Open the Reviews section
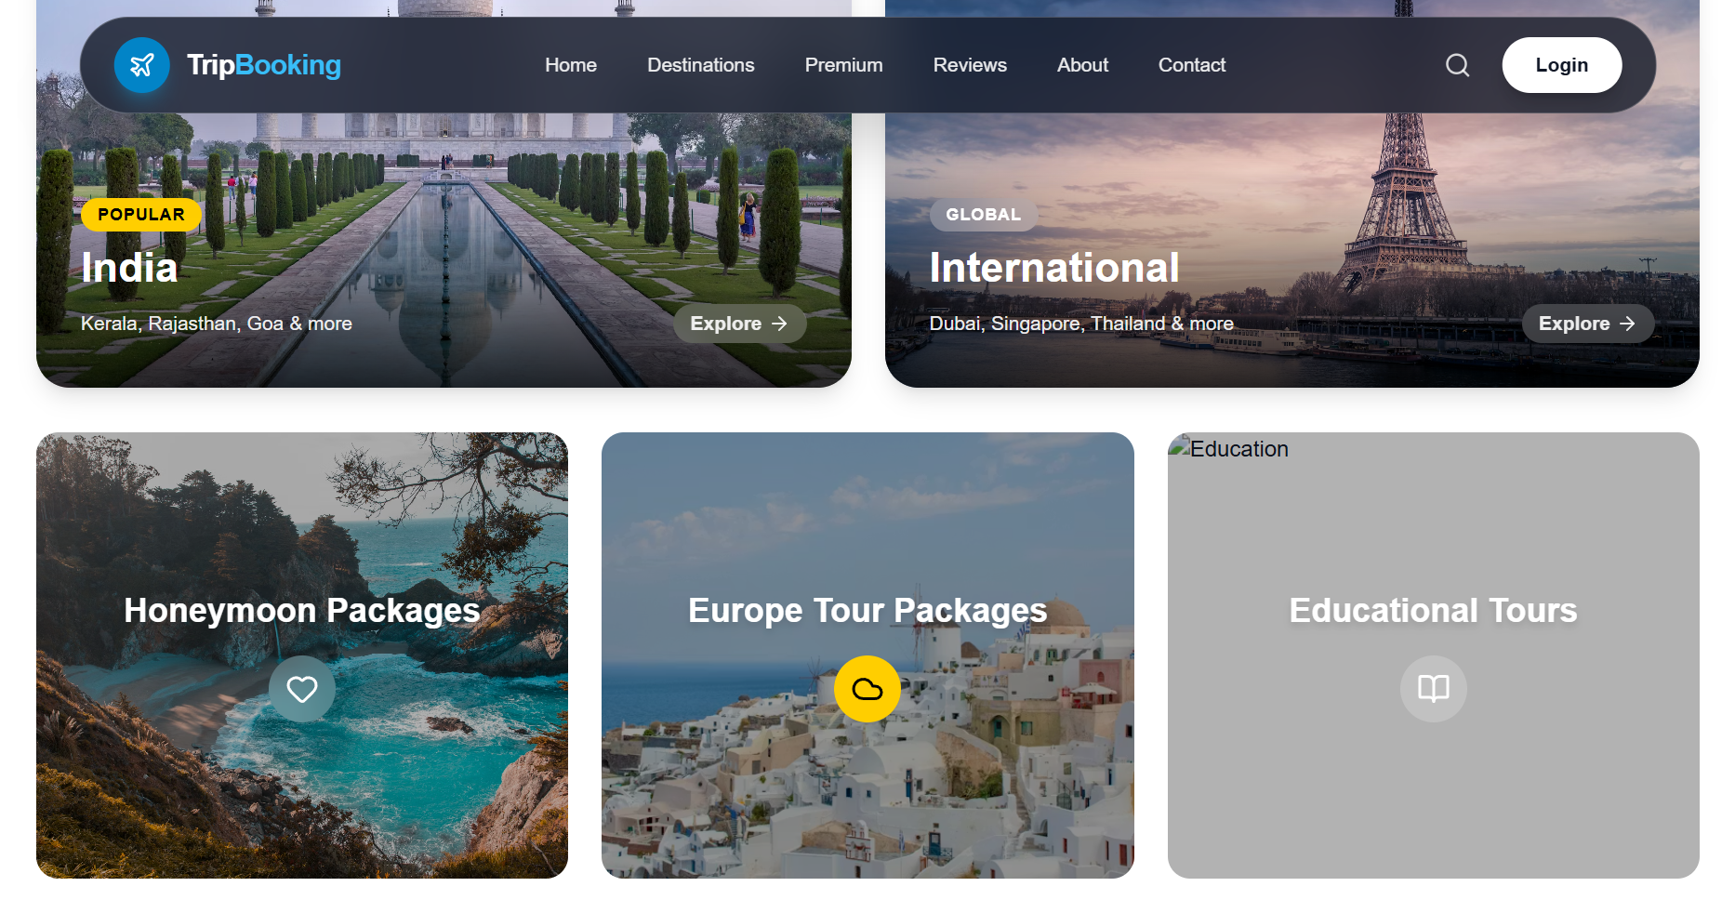 pyautogui.click(x=969, y=65)
